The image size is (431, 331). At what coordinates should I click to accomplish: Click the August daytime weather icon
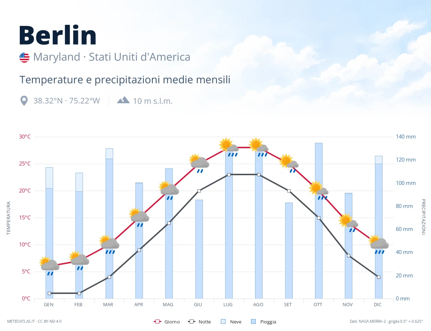(x=259, y=147)
